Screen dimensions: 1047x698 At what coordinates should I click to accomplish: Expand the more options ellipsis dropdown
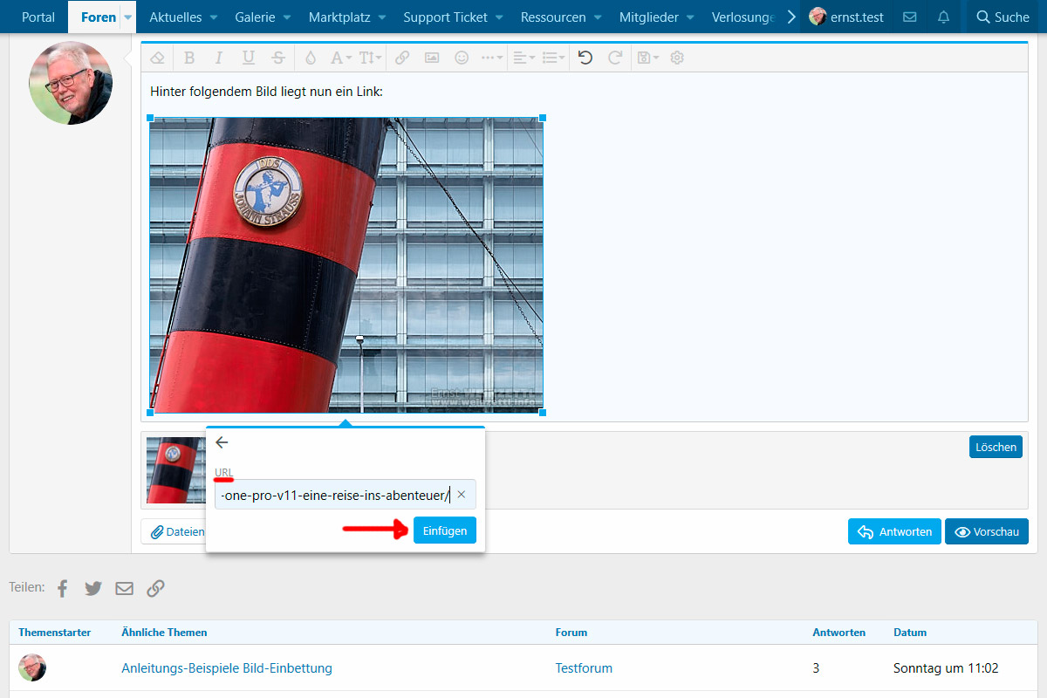492,58
